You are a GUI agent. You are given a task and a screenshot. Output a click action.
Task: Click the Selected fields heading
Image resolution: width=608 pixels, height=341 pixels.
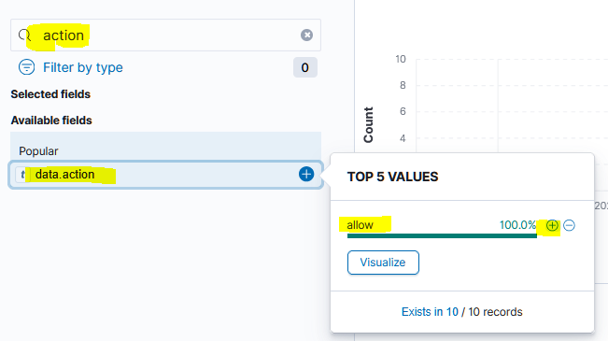click(x=50, y=94)
